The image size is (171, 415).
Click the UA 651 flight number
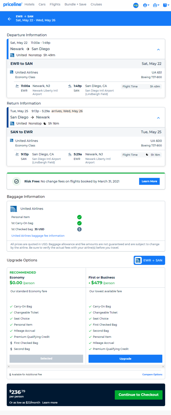[x=157, y=72]
